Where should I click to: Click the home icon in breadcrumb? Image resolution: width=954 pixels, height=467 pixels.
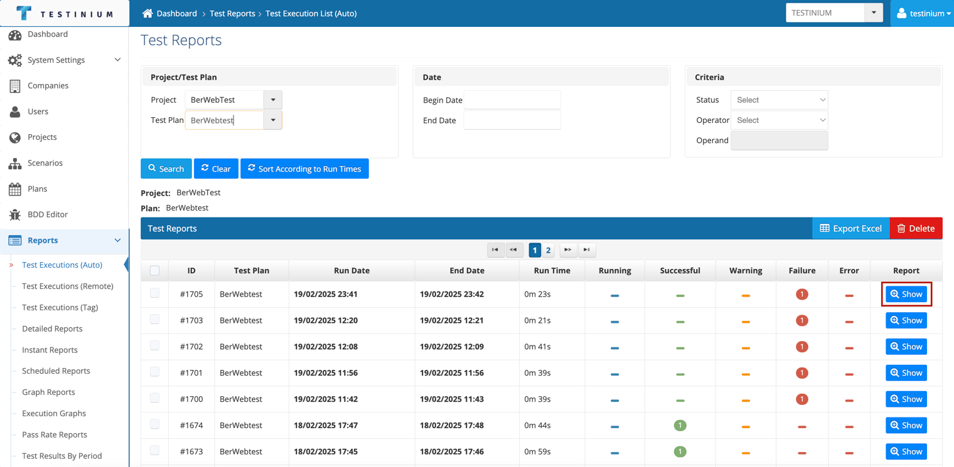point(147,13)
